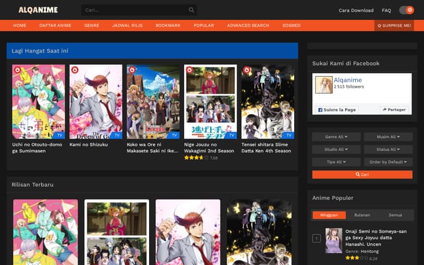This screenshot has width=424, height=265.
Task: Open the GENRE menu item
Action: coord(91,25)
